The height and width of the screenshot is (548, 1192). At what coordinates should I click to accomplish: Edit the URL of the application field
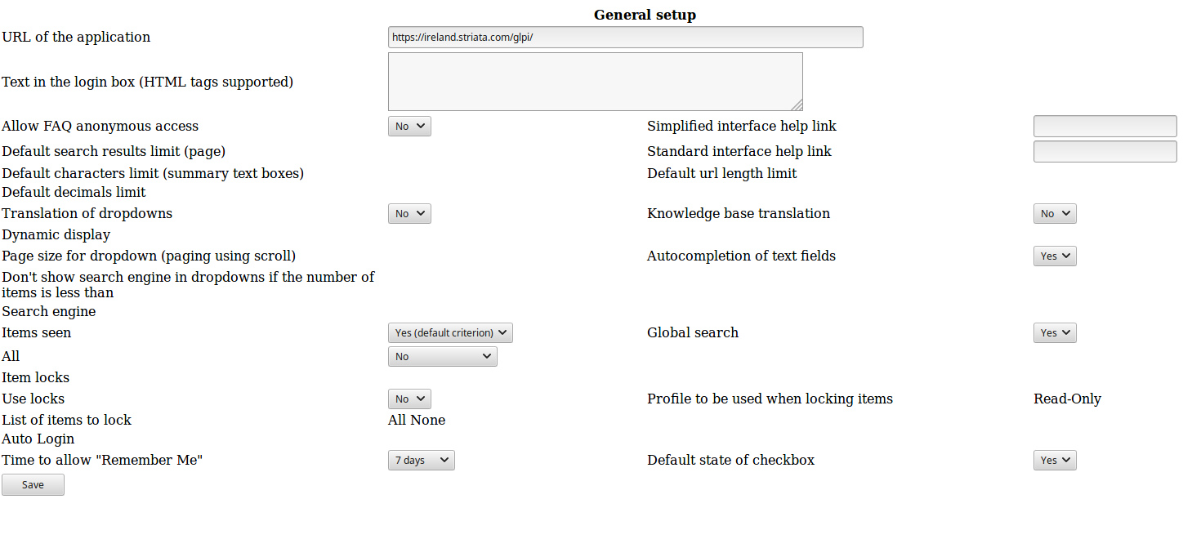tap(625, 37)
